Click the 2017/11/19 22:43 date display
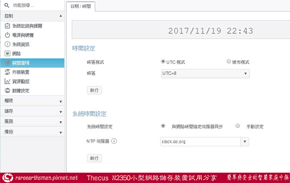 [210, 31]
